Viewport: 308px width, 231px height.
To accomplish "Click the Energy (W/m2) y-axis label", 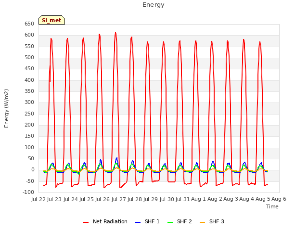I will [x=6, y=108].
